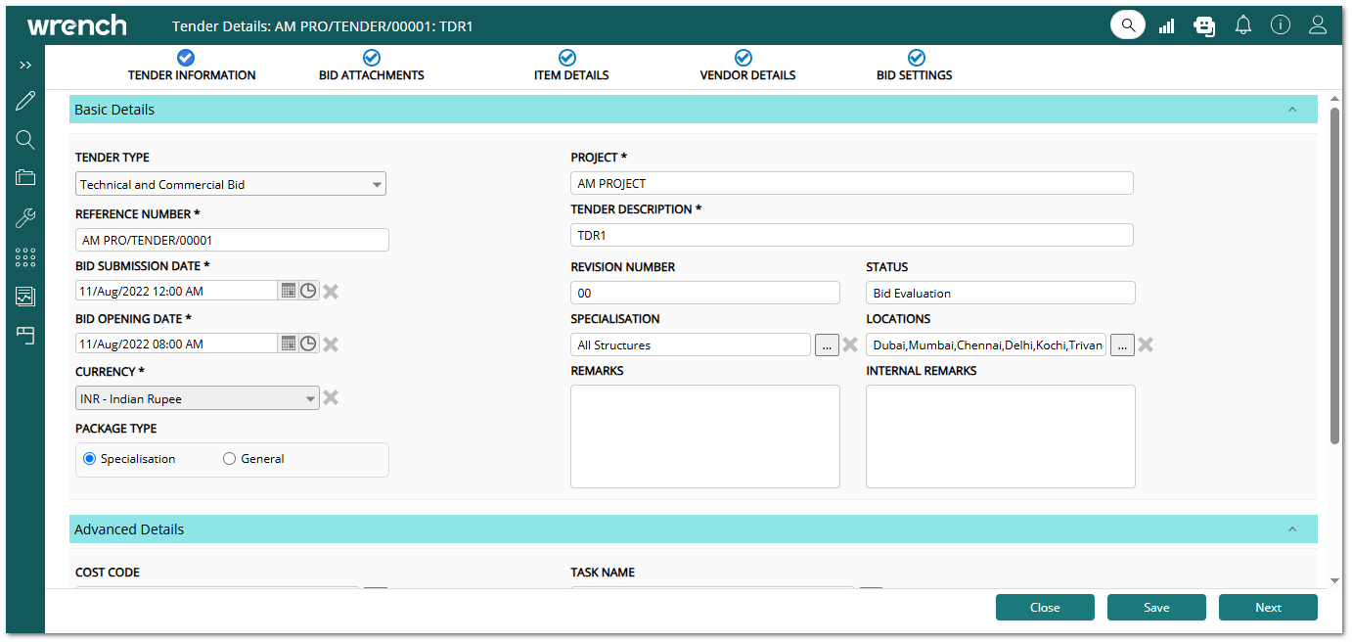Open the signal bars report icon

[x=1166, y=25]
